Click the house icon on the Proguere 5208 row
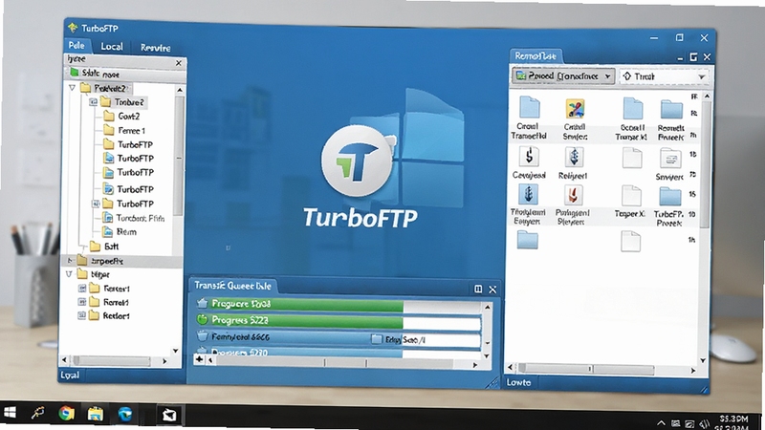This screenshot has width=765, height=430. point(202,303)
